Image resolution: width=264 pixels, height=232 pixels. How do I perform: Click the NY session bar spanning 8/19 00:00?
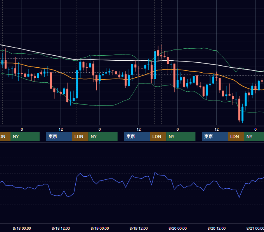(103, 136)
